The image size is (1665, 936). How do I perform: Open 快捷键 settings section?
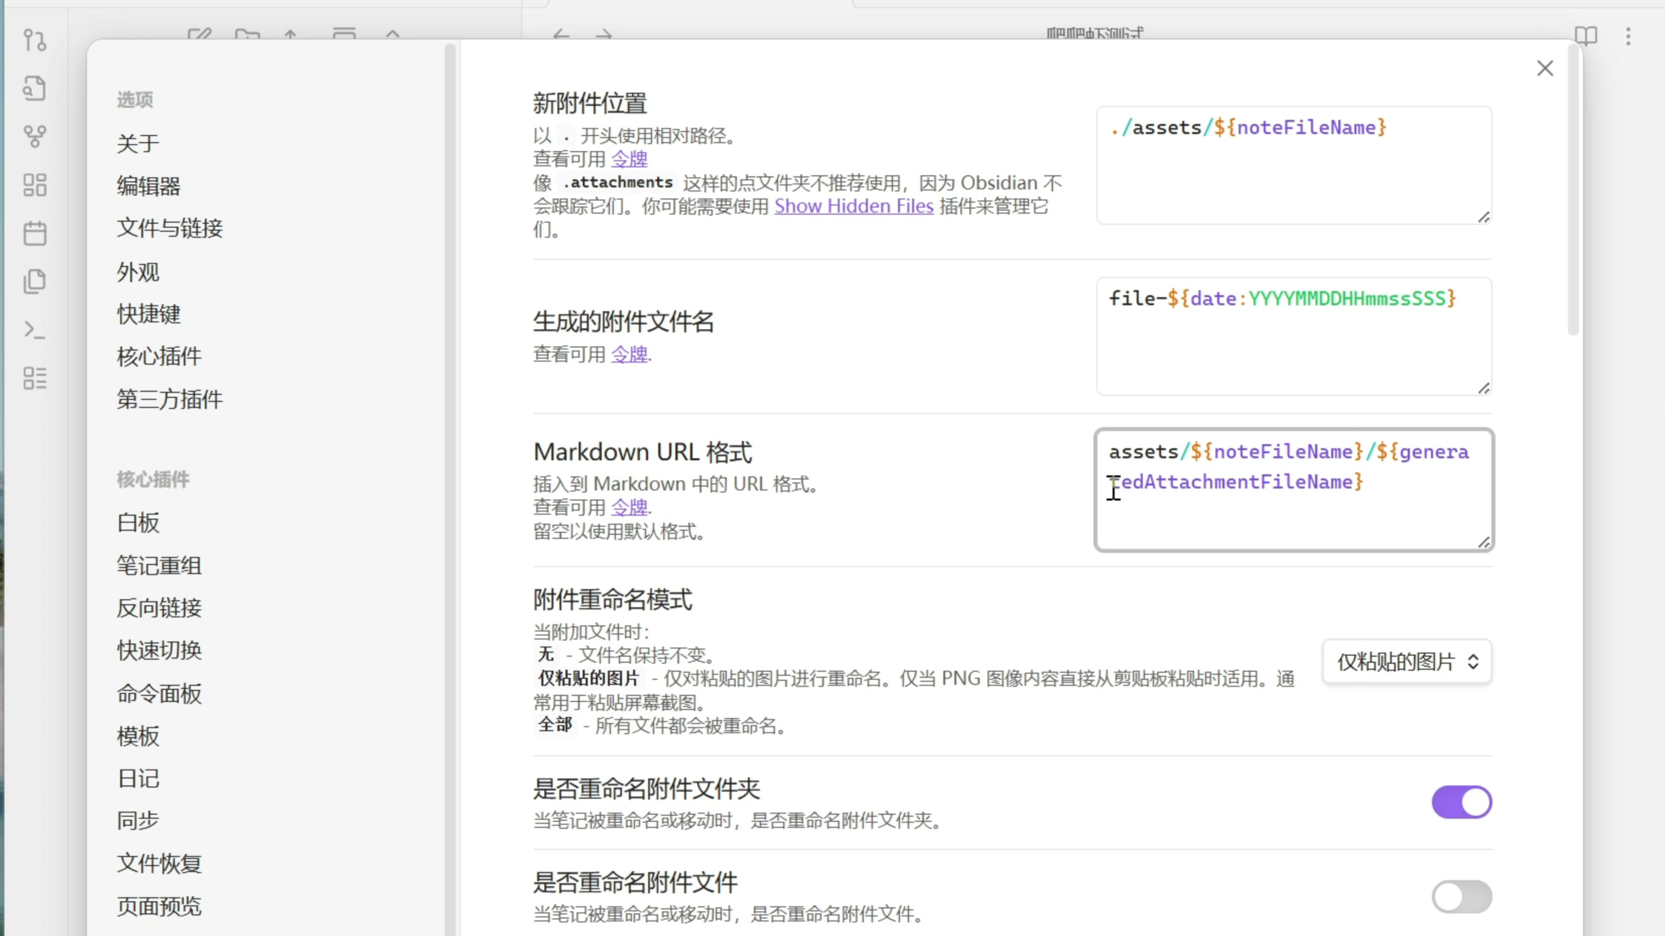click(x=149, y=314)
